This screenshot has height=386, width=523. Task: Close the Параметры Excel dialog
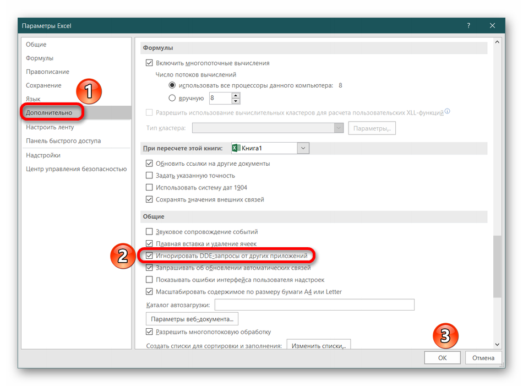tap(492, 26)
